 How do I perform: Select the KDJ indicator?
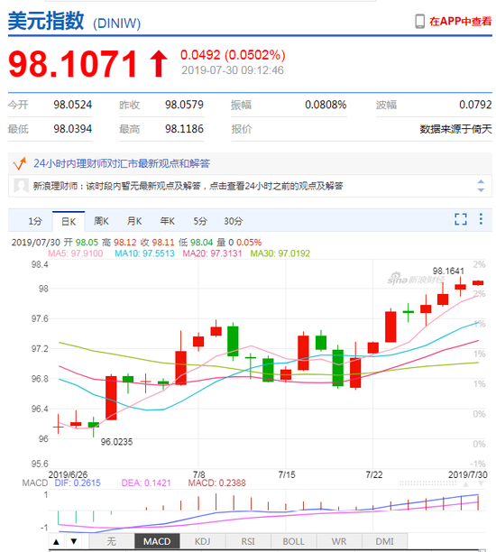coord(202,541)
